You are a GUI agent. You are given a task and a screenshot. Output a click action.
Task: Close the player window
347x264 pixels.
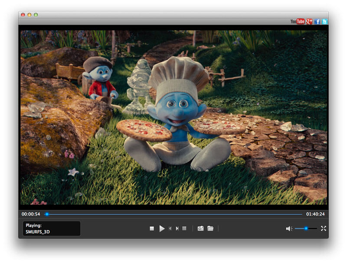(23, 15)
